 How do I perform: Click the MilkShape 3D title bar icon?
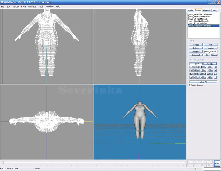(2, 2)
